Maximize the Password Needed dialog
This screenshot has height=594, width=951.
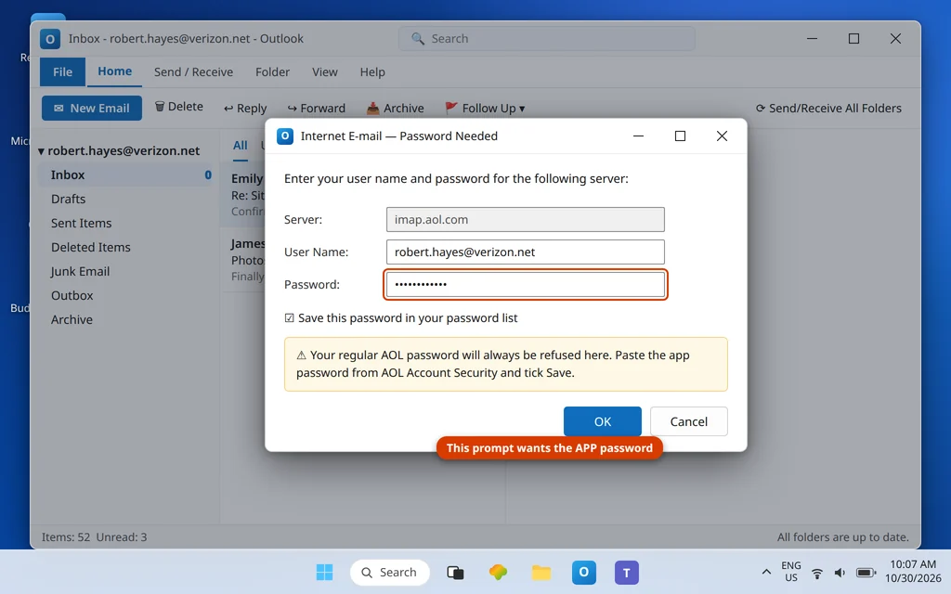(x=680, y=136)
